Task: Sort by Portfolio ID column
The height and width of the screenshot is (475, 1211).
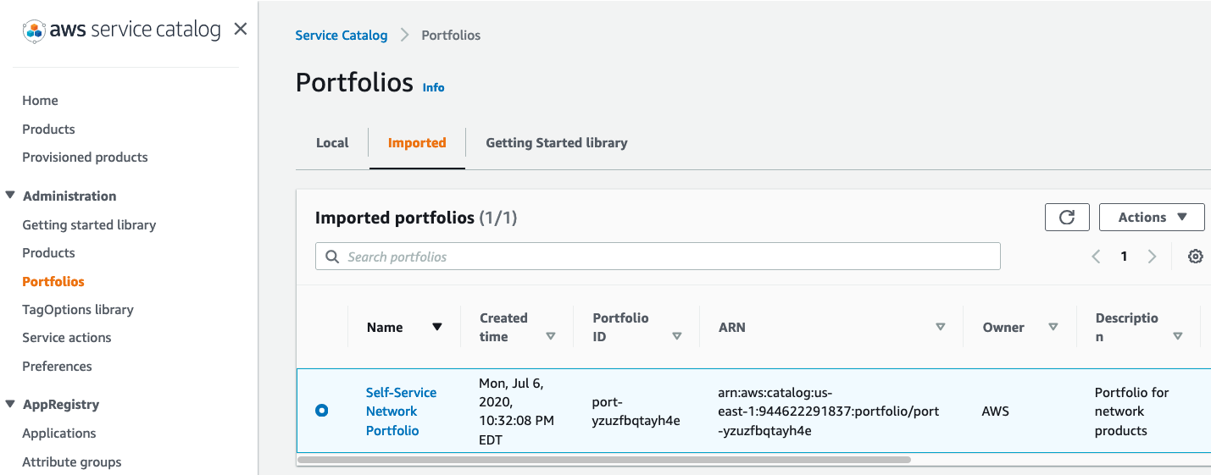Action: coord(676,336)
